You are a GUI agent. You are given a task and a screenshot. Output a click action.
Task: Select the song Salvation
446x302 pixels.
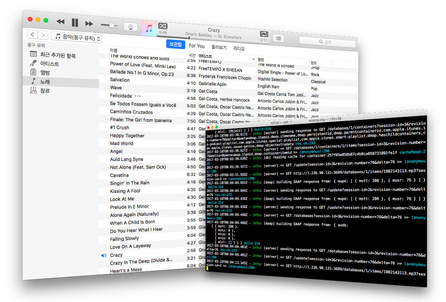pos(120,80)
